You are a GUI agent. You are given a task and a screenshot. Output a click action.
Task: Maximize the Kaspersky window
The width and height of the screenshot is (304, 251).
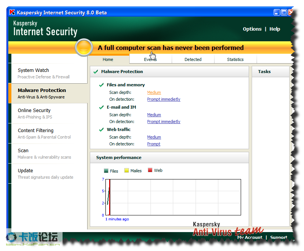[x=284, y=12]
